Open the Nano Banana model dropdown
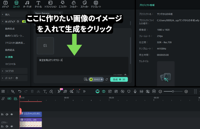The height and width of the screenshot is (129, 200). coord(48,13)
